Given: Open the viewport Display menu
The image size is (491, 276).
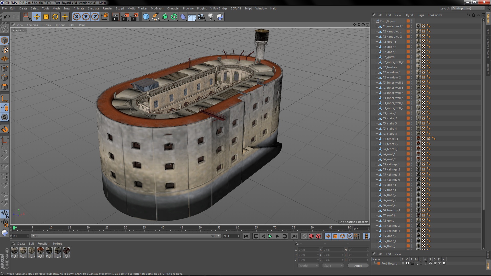Looking at the screenshot, I should tap(46, 25).
